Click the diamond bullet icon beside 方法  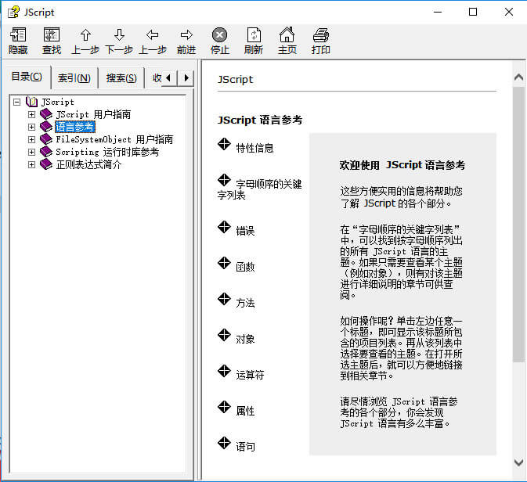click(224, 299)
